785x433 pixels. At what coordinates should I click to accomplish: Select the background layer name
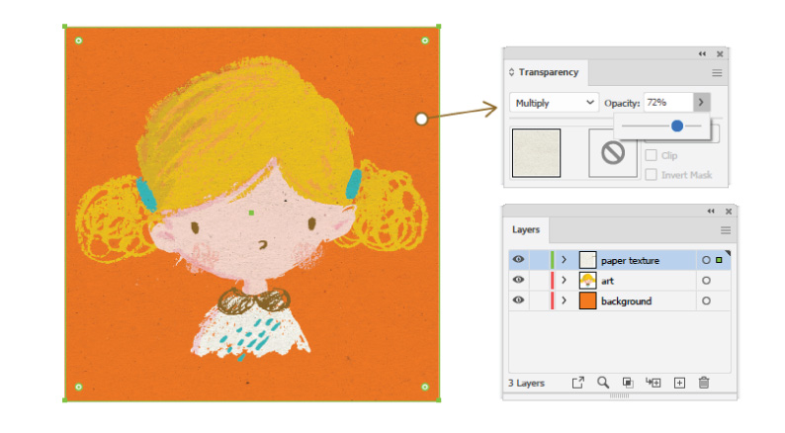(626, 301)
